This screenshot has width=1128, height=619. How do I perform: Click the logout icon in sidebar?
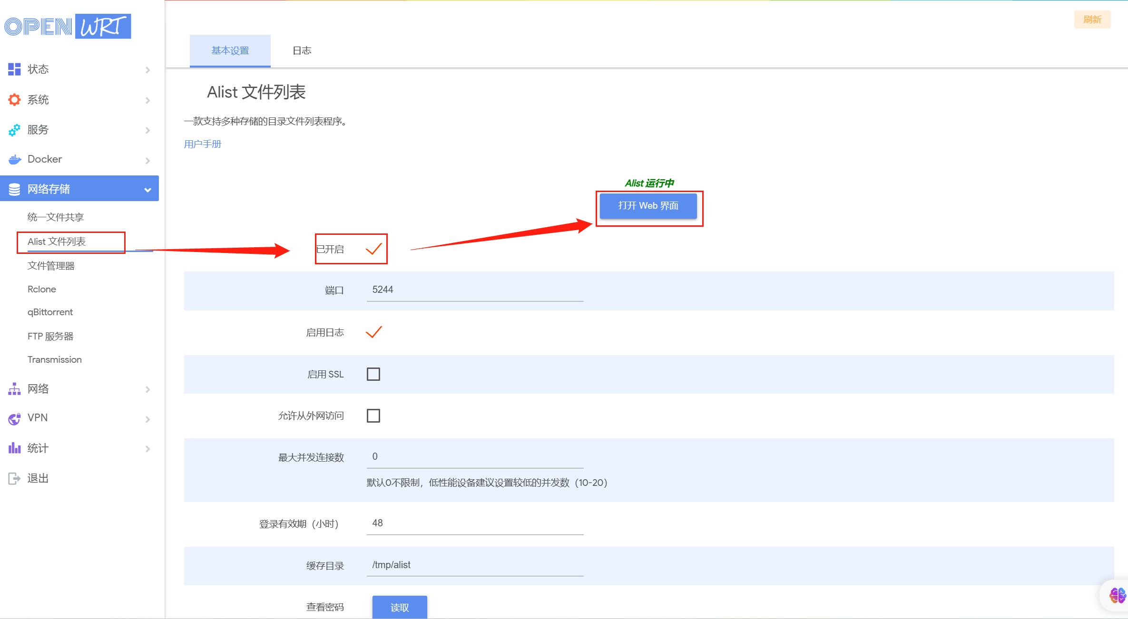click(x=14, y=478)
